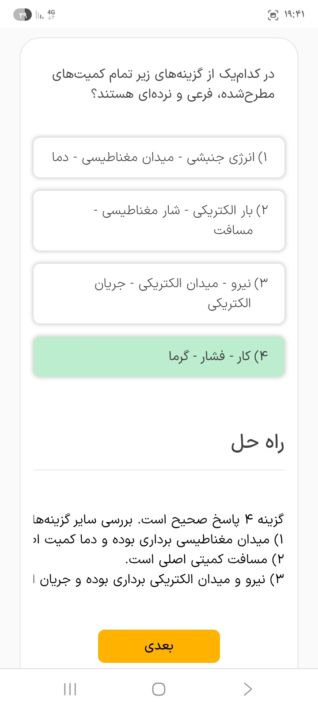
Task: Open recent apps from navigation bar
Action: pyautogui.click(x=70, y=689)
